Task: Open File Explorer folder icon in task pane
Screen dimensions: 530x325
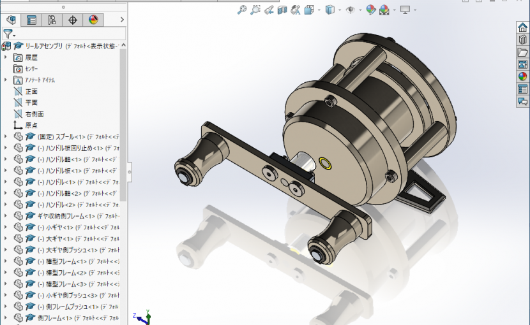Action: tap(522, 52)
